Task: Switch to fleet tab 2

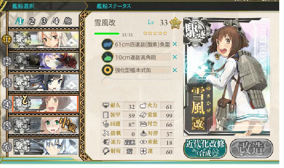Action: (32, 21)
